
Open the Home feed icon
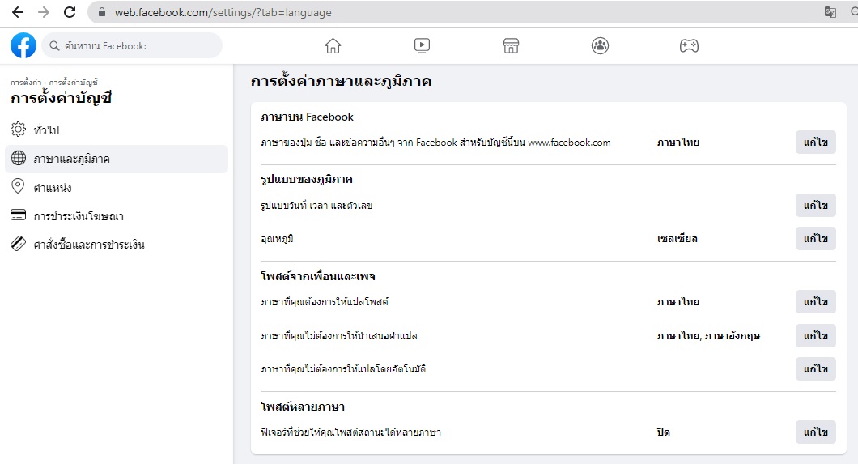(333, 46)
